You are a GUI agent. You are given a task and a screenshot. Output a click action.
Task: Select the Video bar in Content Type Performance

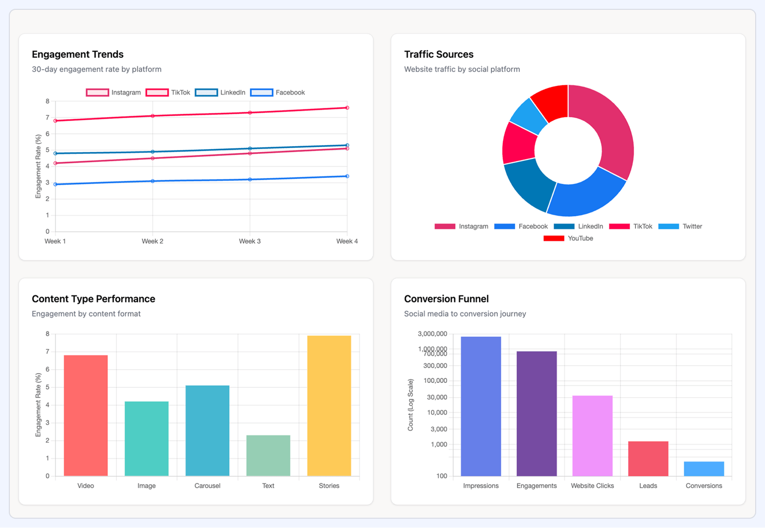85,414
